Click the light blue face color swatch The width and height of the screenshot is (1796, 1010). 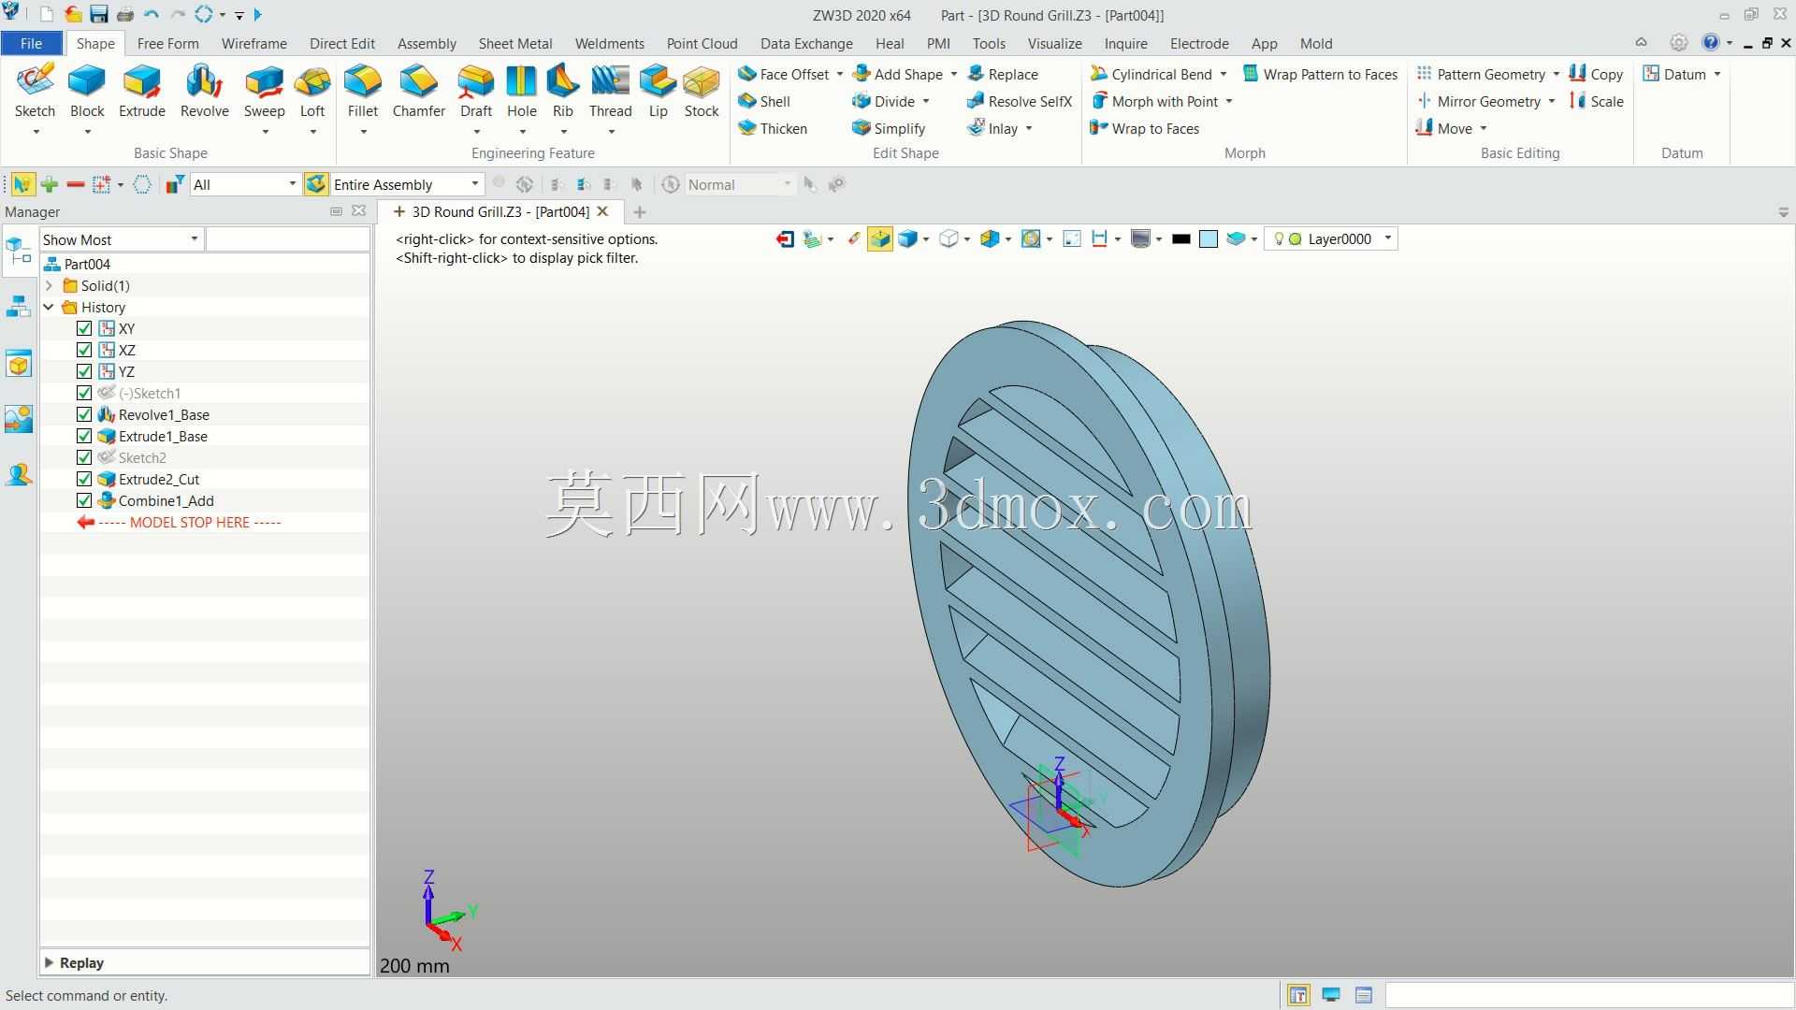(x=1208, y=239)
